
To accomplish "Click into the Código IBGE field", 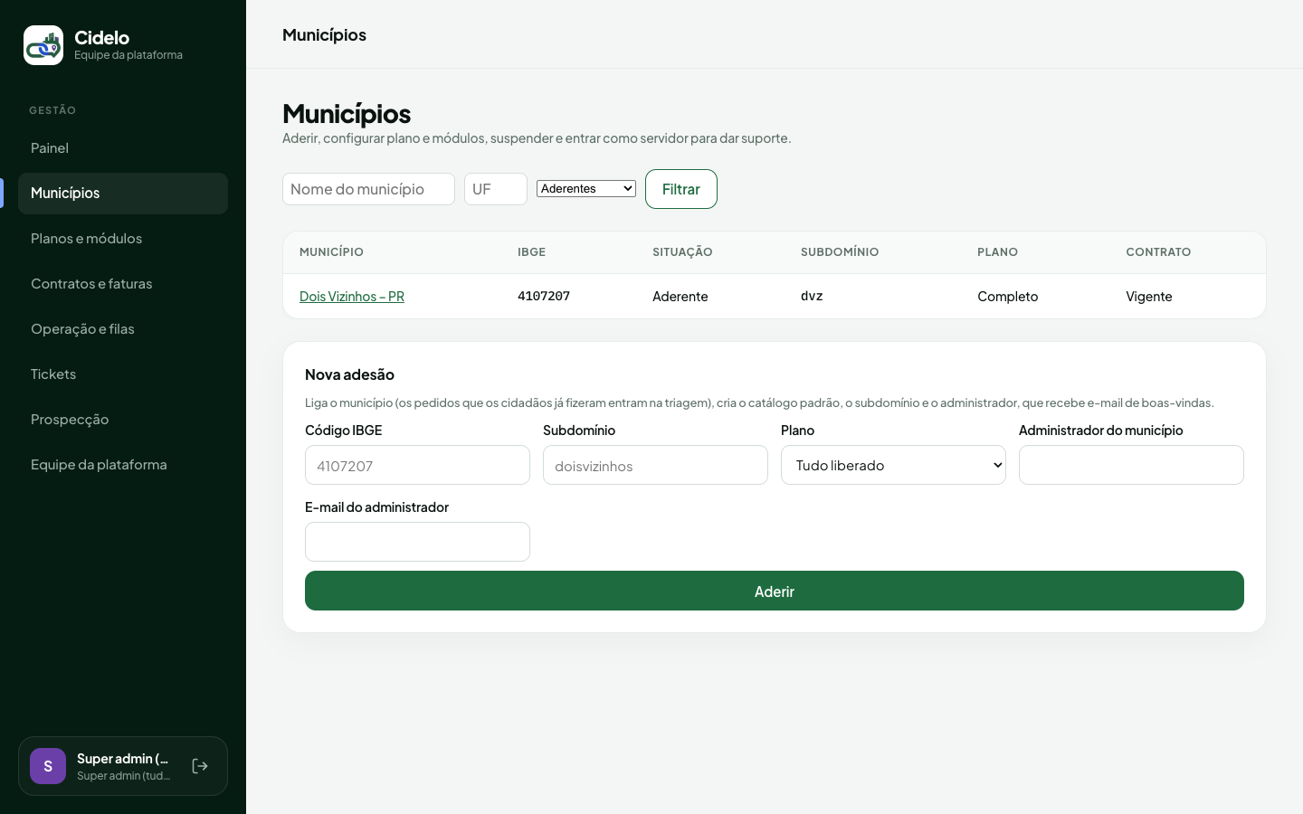I will [417, 465].
